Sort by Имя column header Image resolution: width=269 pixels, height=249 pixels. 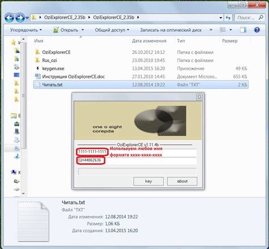click(39, 41)
